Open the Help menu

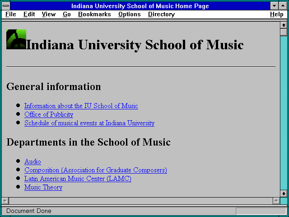coord(276,14)
